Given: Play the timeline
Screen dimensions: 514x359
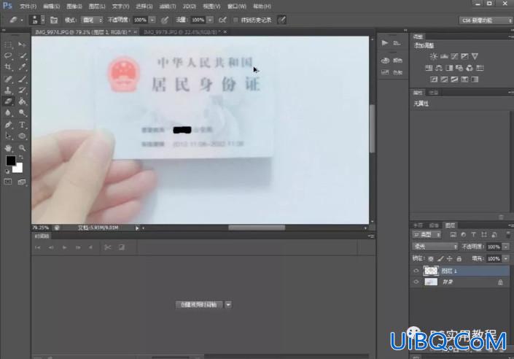Looking at the screenshot, I should (x=65, y=247).
